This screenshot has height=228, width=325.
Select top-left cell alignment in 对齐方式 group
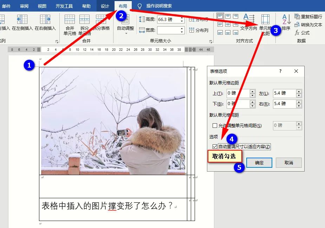(220, 17)
